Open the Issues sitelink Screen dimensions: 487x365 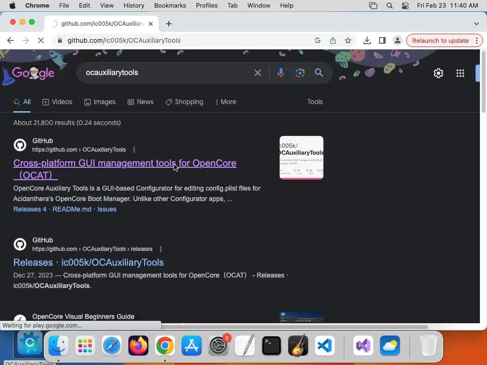[x=107, y=209]
